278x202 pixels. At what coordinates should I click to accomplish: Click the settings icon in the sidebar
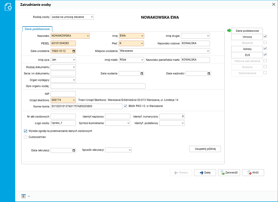(8, 7)
